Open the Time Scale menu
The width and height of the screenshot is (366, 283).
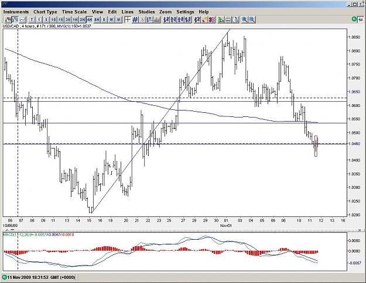[74, 12]
